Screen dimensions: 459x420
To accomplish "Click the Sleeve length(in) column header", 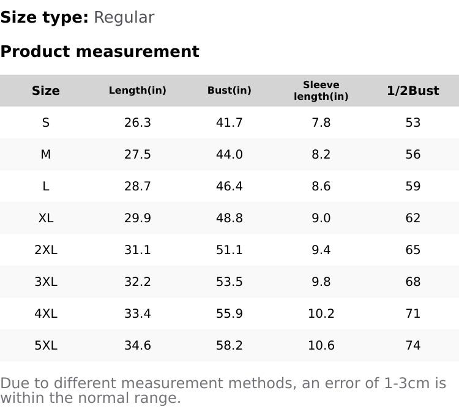I will tap(321, 91).
